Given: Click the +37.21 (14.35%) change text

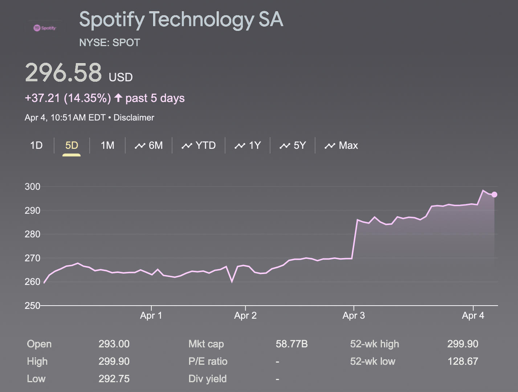Looking at the screenshot, I should (x=68, y=98).
